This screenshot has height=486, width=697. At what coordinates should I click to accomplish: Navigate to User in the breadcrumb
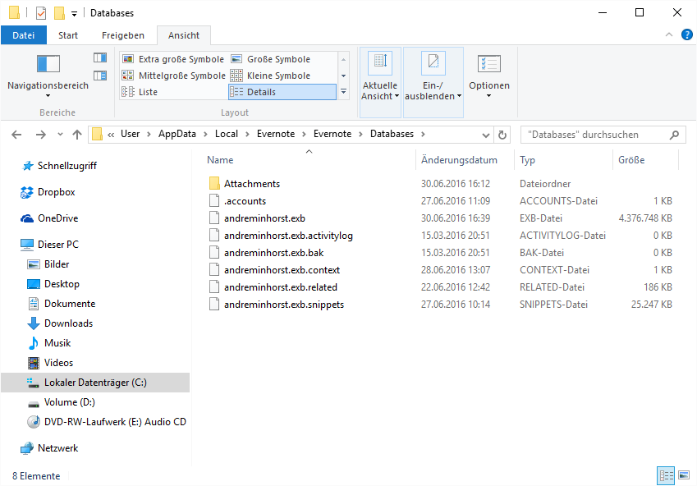(x=130, y=134)
